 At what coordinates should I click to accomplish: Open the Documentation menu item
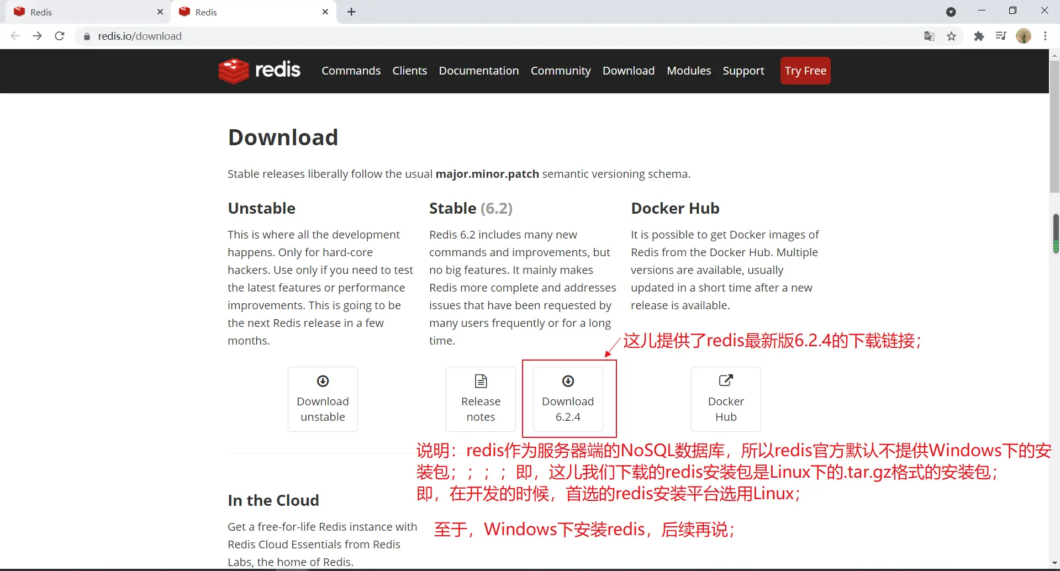tap(479, 71)
